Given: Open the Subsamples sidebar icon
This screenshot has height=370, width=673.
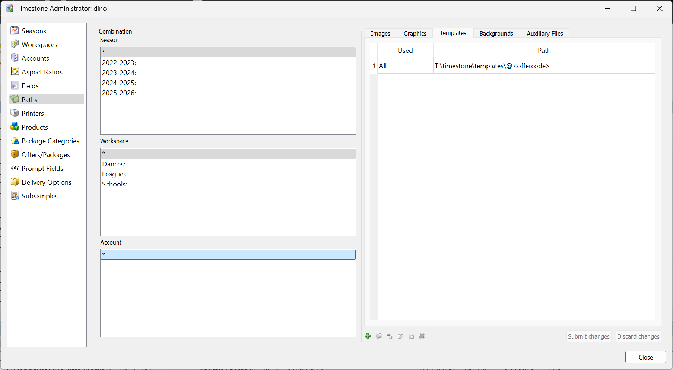Looking at the screenshot, I should [15, 196].
